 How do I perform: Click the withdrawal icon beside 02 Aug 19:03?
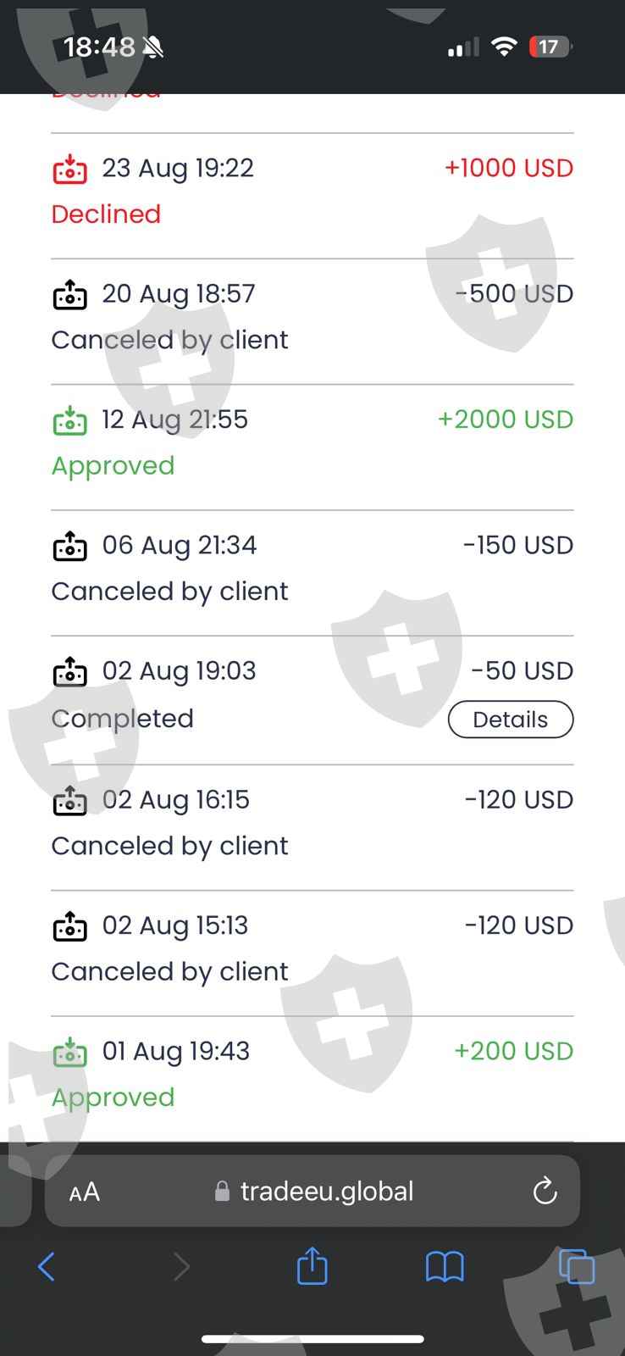click(69, 671)
